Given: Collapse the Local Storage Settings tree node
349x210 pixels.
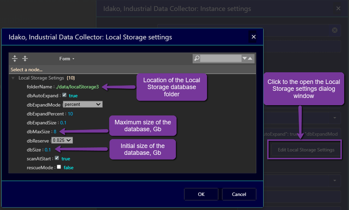Looking at the screenshot, I should point(13,78).
